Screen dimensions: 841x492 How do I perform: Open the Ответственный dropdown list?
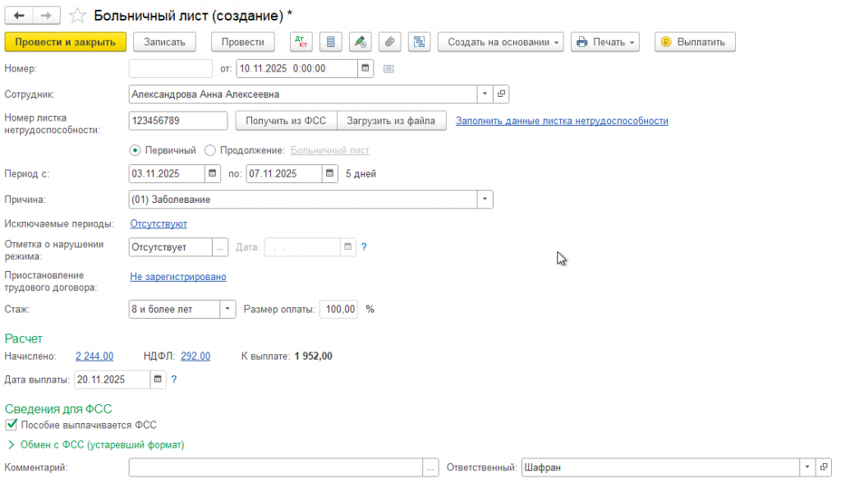pyautogui.click(x=807, y=467)
